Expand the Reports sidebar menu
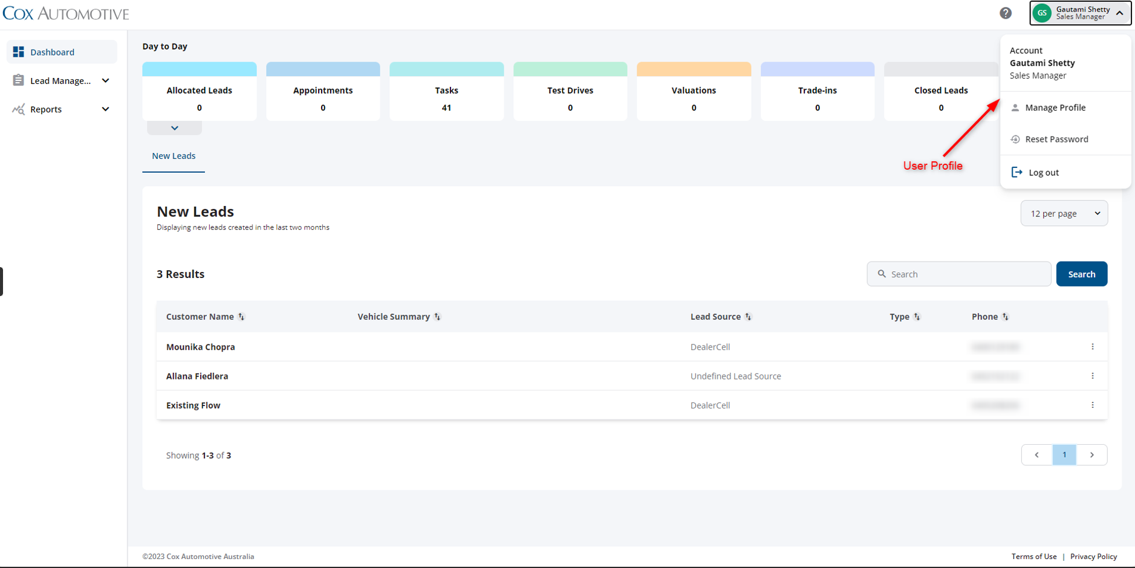The width and height of the screenshot is (1135, 568). pos(105,109)
